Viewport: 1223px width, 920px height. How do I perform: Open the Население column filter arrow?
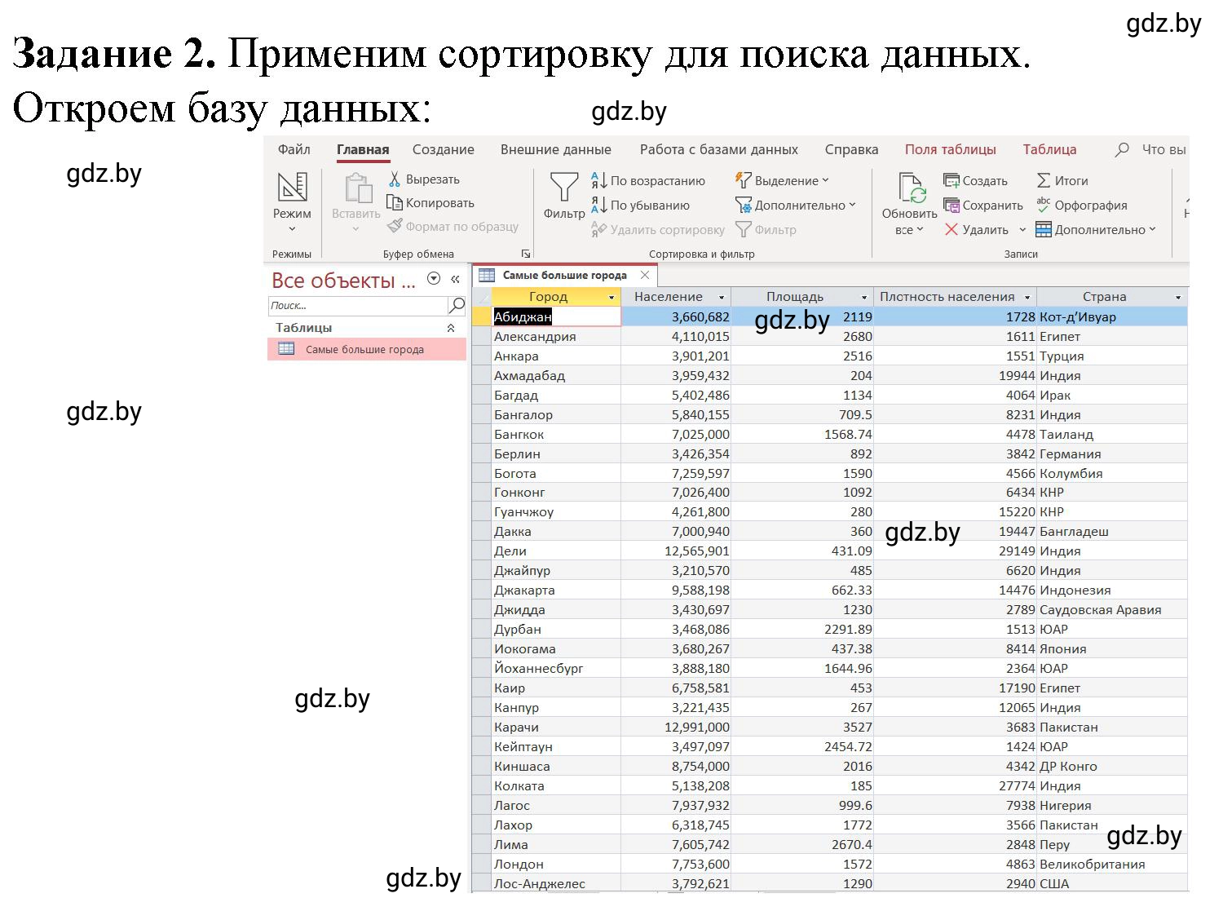point(722,298)
